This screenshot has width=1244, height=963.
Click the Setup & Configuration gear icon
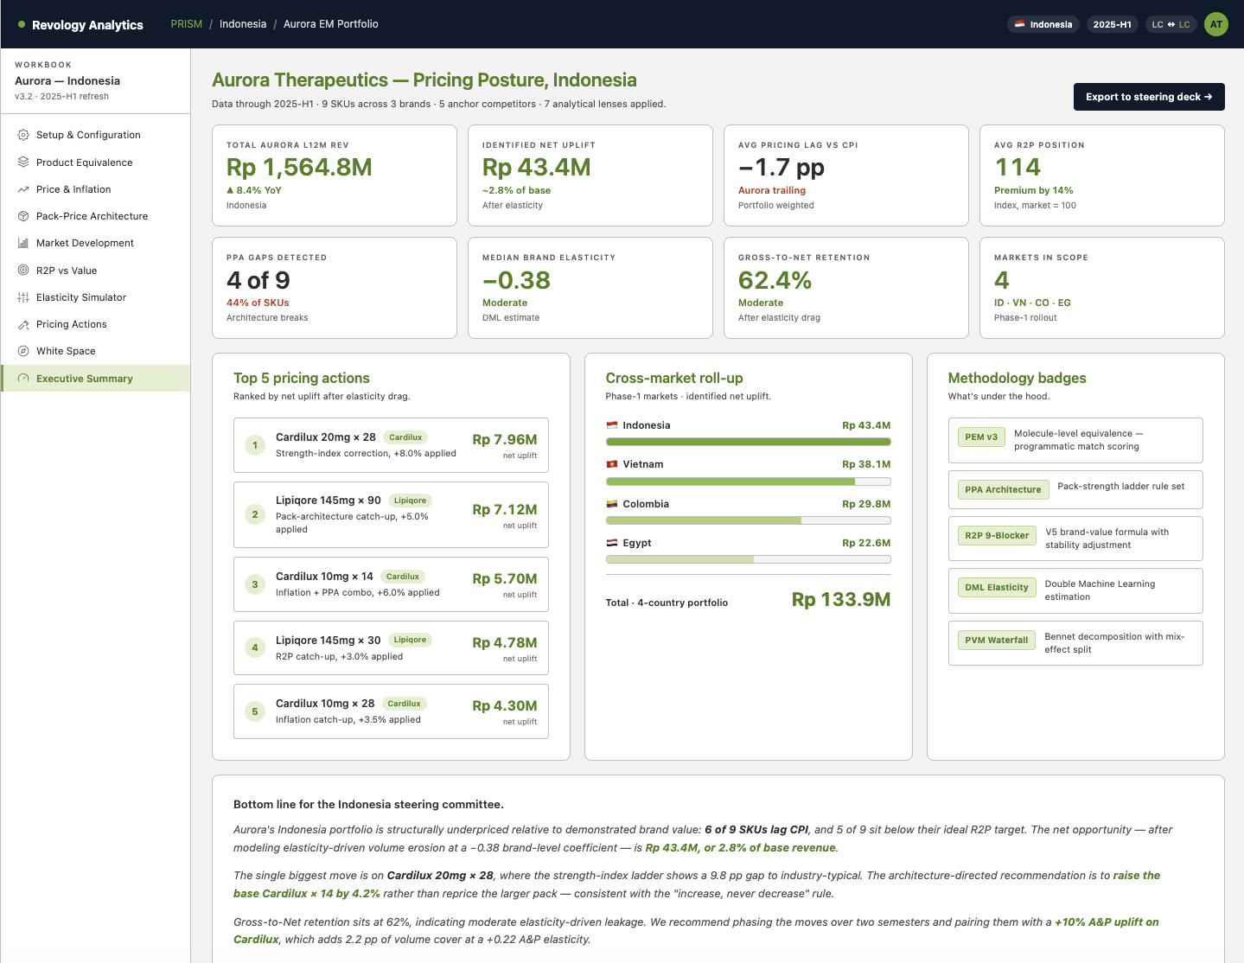point(23,135)
